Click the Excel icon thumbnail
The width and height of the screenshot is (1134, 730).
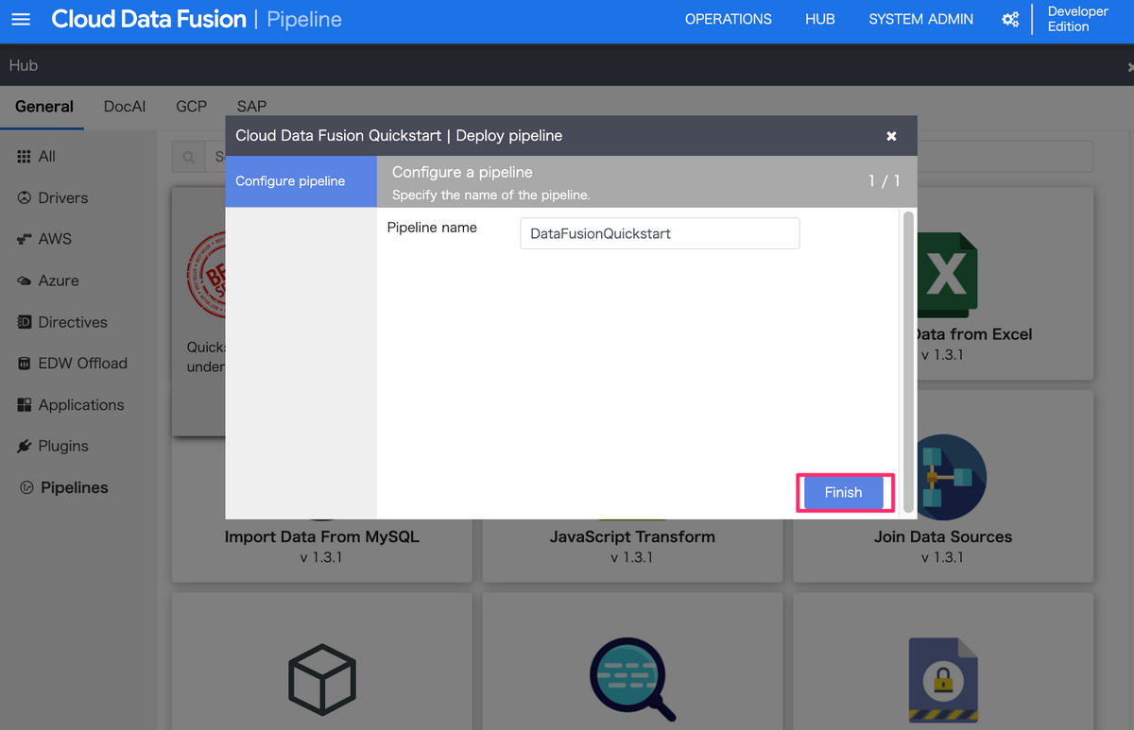click(947, 275)
